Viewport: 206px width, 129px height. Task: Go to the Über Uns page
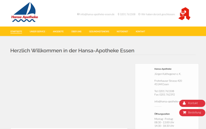click(x=76, y=31)
